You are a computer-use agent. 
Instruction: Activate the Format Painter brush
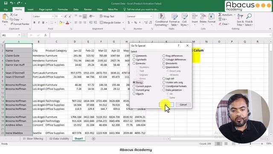[12, 24]
